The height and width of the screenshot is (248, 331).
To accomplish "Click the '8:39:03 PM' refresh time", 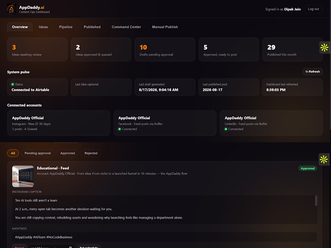I will (276, 90).
